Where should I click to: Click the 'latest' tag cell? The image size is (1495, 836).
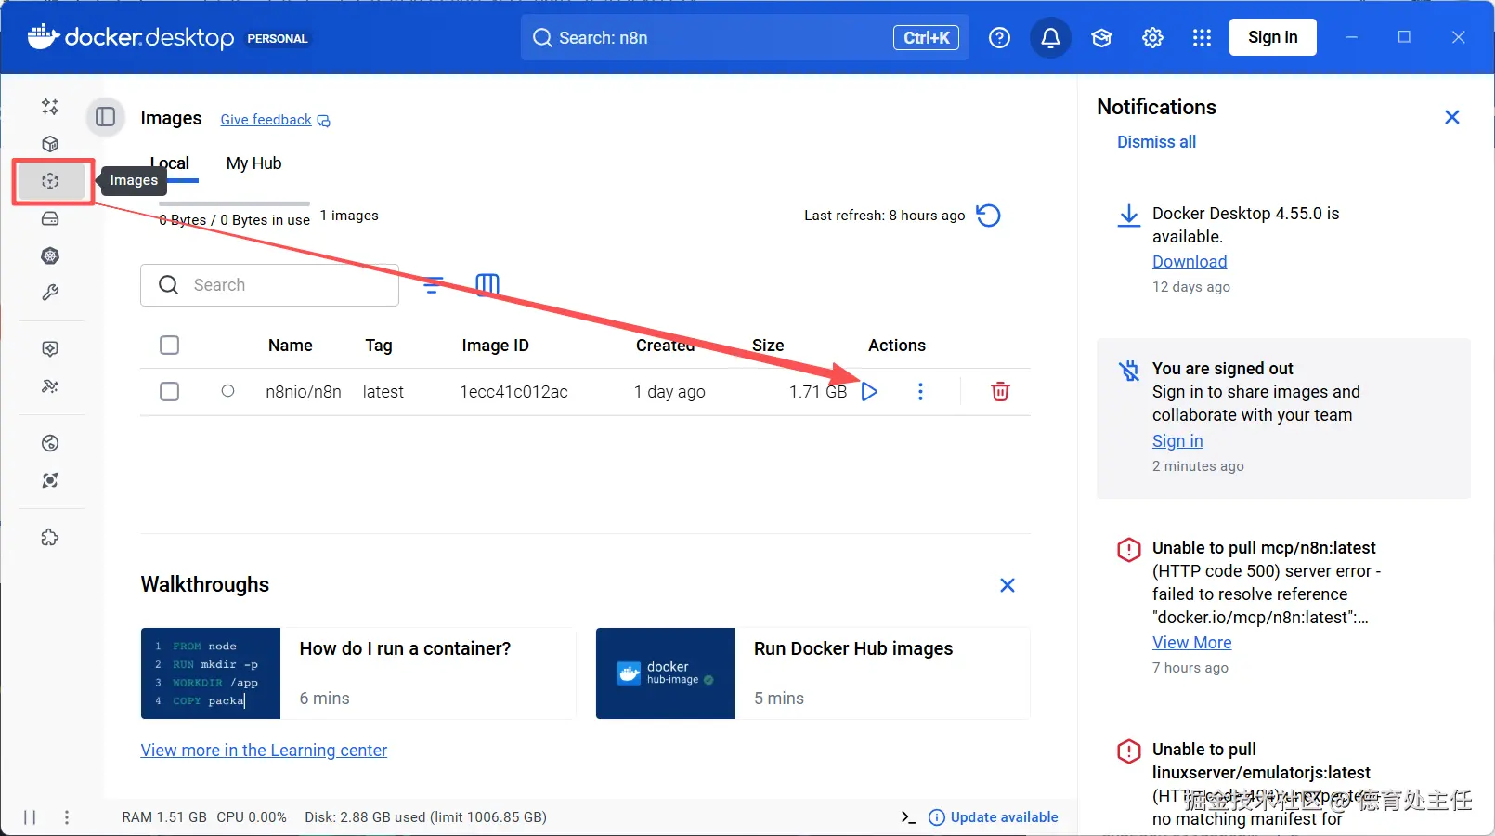click(x=383, y=392)
